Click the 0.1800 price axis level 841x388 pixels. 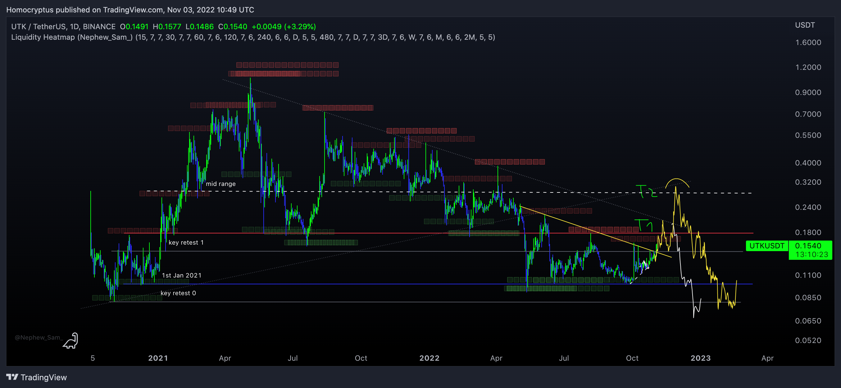(808, 232)
